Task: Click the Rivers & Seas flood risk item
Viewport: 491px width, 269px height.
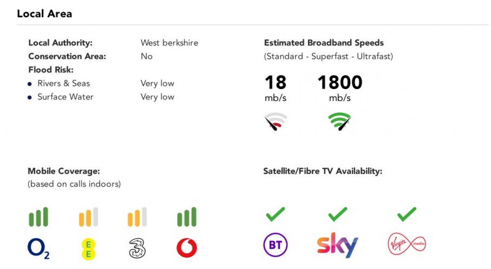Action: (63, 83)
